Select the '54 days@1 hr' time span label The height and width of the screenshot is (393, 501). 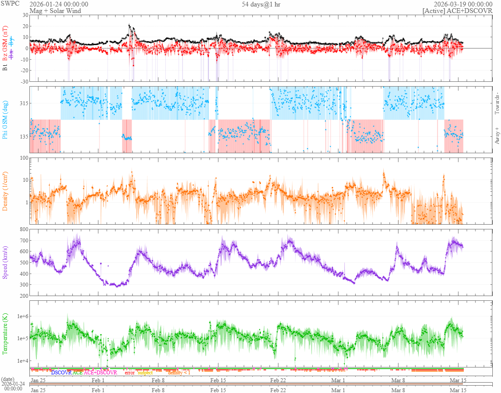tap(261, 4)
